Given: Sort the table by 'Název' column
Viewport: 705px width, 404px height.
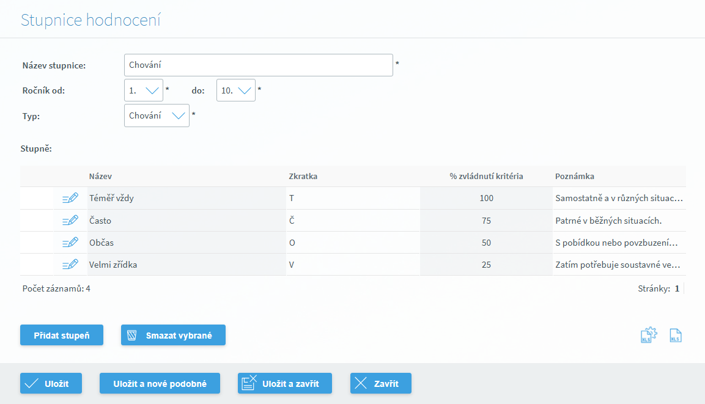Looking at the screenshot, I should coord(100,176).
